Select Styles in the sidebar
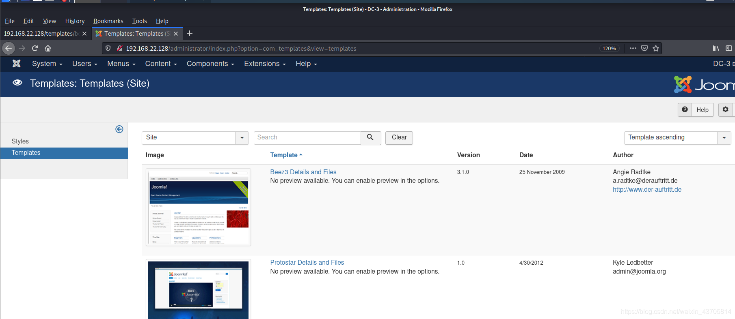The height and width of the screenshot is (319, 735). [20, 141]
